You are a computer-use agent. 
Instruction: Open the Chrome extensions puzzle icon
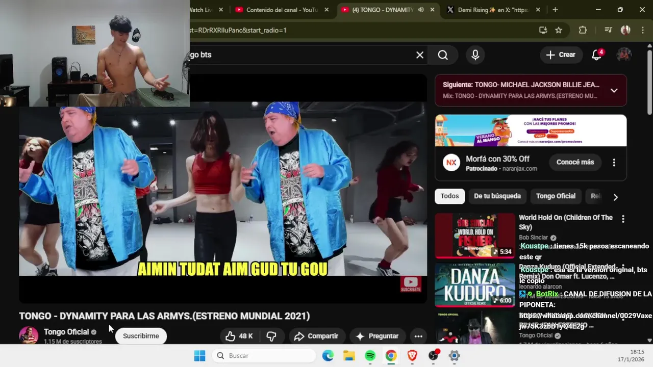coord(583,30)
